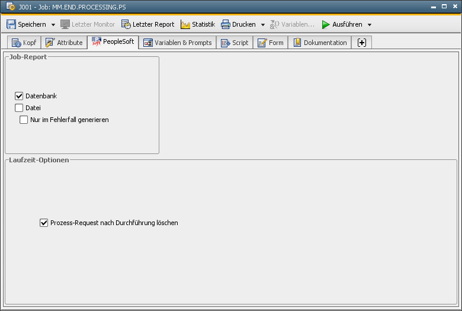
Task: Uncheck the Datenbank checkbox
Action: pos(19,96)
